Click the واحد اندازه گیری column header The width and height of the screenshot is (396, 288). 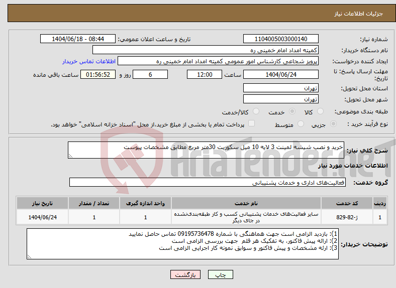tap(145, 203)
